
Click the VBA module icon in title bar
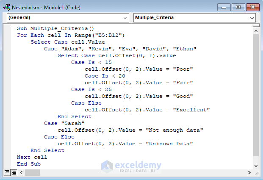pyautogui.click(x=7, y=7)
